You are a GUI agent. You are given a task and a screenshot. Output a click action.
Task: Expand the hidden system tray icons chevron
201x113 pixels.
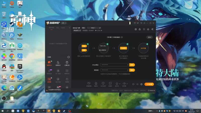coord(157,111)
